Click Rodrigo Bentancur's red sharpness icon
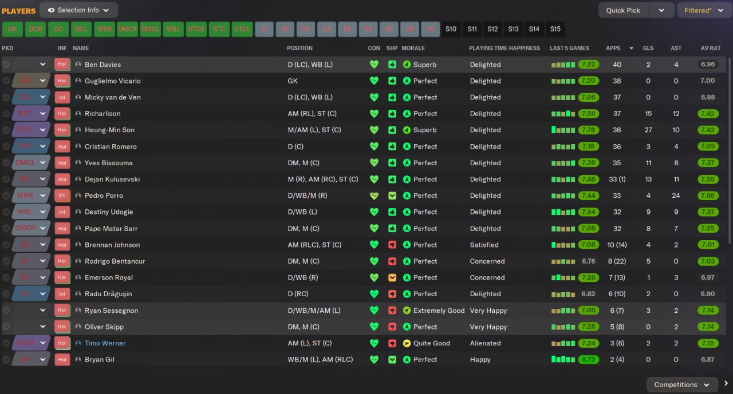Screen dimensions: 733x394 pyautogui.click(x=392, y=261)
